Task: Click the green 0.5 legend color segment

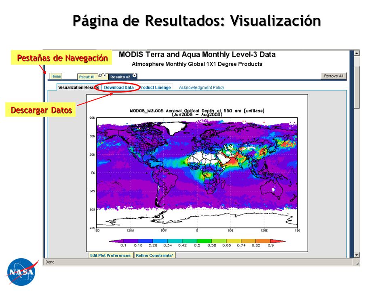Action: [x=204, y=241]
